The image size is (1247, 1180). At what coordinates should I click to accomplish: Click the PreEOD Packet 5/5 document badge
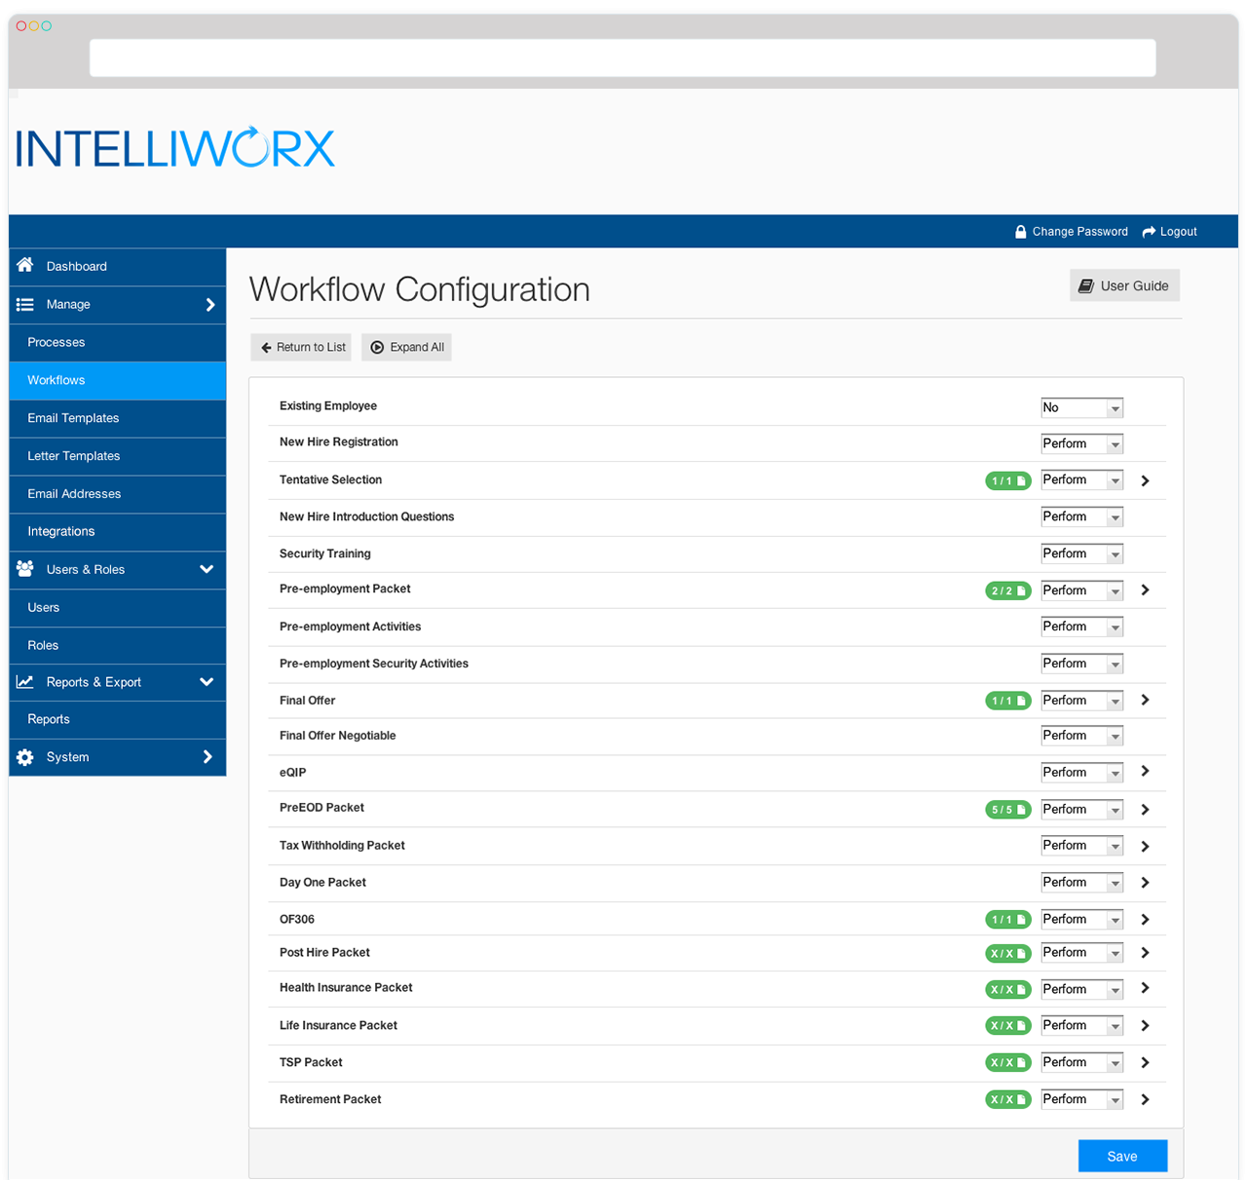[1008, 810]
